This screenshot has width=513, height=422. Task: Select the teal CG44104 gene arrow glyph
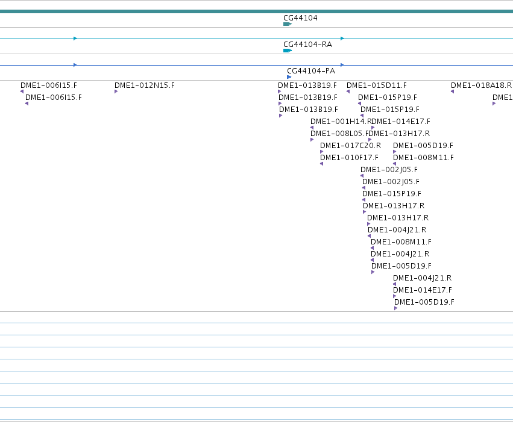[x=288, y=24]
